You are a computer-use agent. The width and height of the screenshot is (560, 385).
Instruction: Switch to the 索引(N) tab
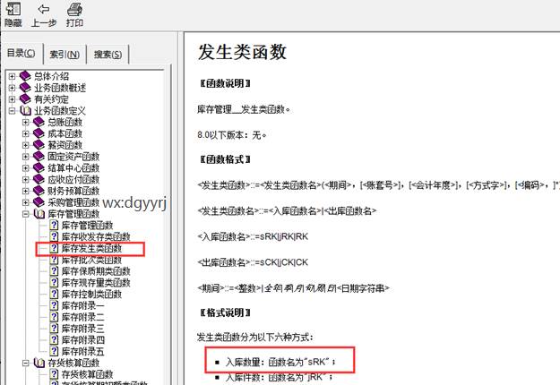pos(64,55)
